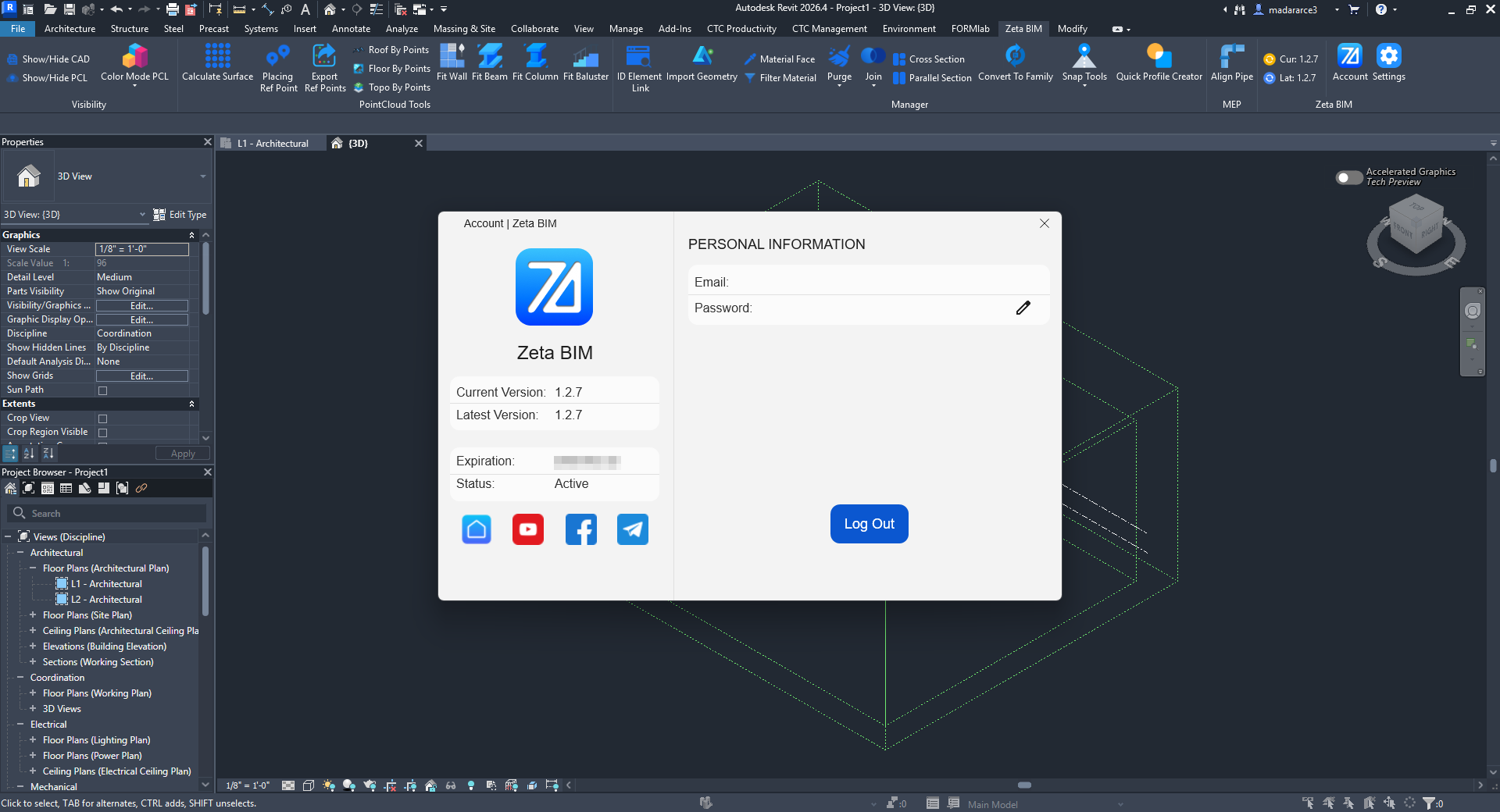Image resolution: width=1500 pixels, height=812 pixels.
Task: Click the Topo By Points tool
Action: point(391,87)
